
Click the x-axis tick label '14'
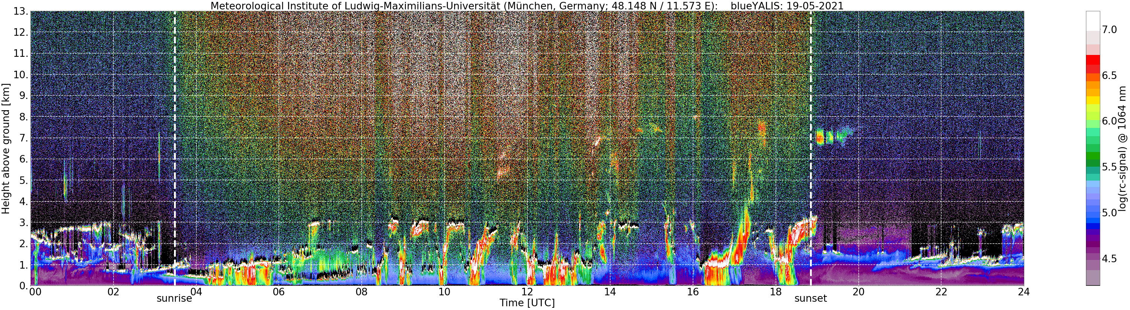(610, 292)
